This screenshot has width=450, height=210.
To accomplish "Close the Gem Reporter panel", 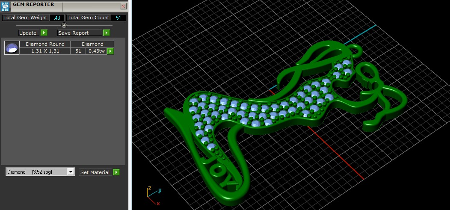I will [123, 6].
